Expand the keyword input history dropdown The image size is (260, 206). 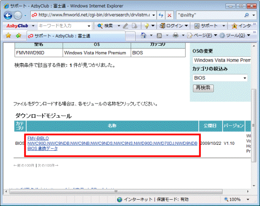click(89, 26)
